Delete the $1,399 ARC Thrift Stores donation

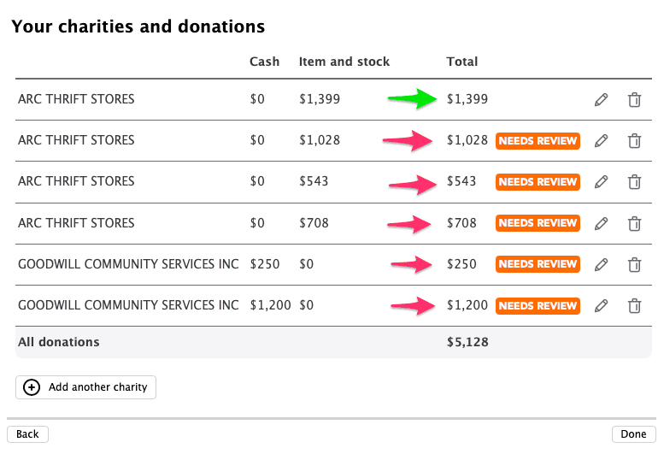634,100
